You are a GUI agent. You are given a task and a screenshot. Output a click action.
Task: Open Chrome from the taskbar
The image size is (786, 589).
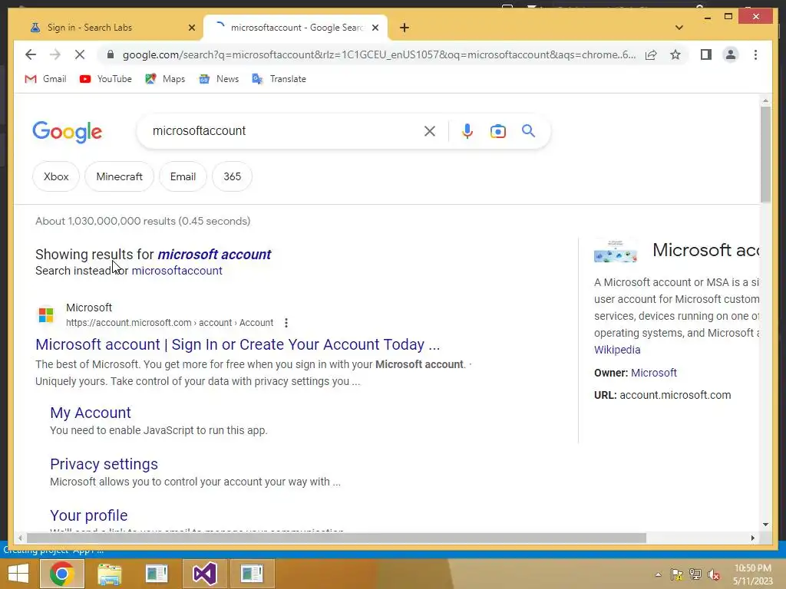point(62,574)
